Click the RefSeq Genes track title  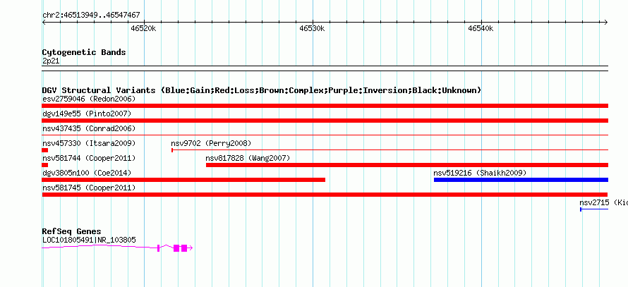72,231
